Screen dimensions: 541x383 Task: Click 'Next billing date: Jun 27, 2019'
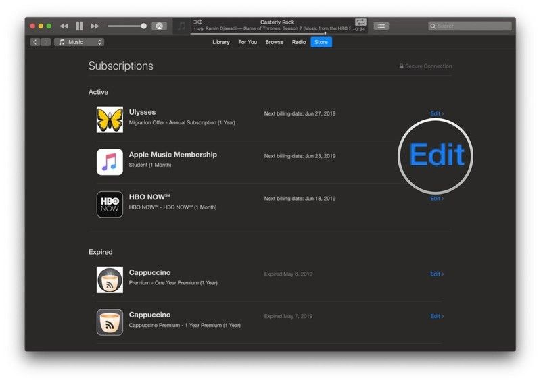pos(300,113)
